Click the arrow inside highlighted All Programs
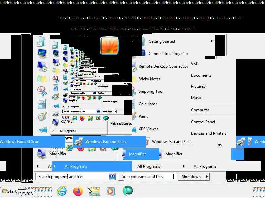The image size is (265, 198). pos(55,166)
